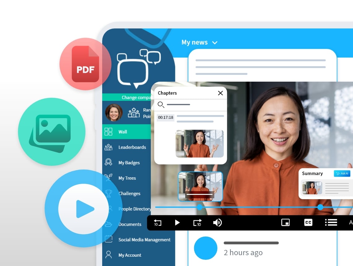
Task: Click the red PDF file icon
Action: coord(85,64)
